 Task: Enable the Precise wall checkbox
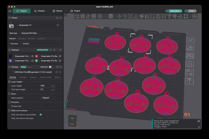[41, 106]
